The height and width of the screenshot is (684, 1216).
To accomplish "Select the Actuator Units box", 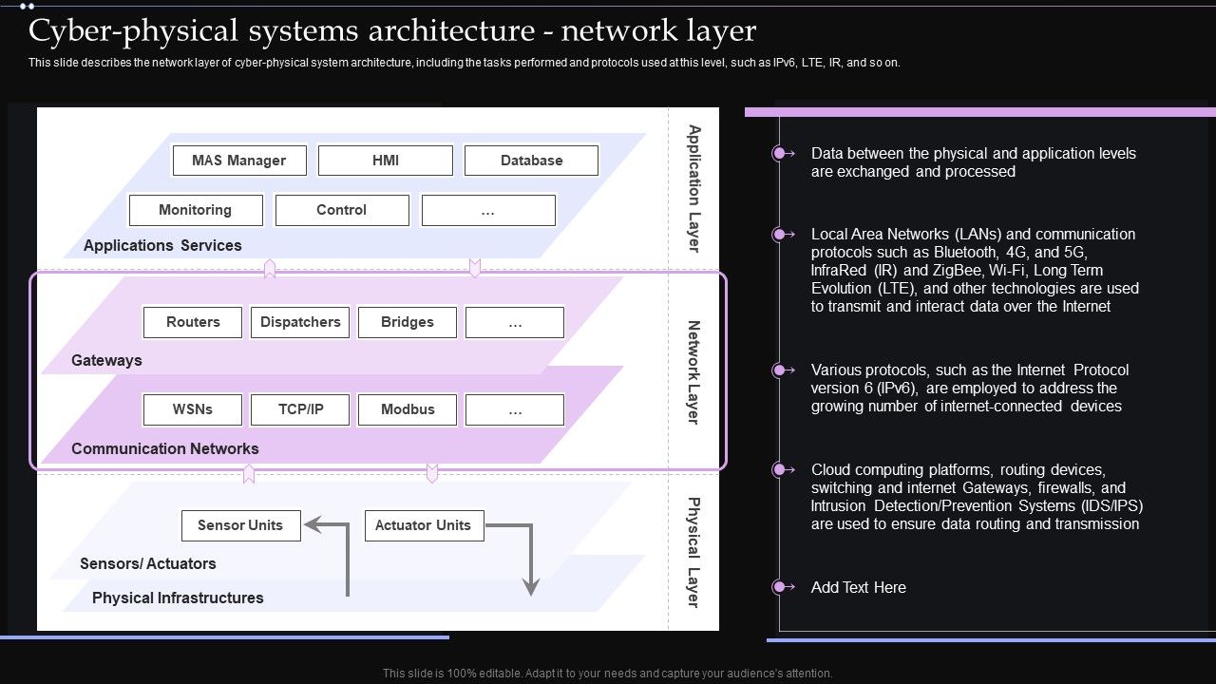I will click(424, 525).
